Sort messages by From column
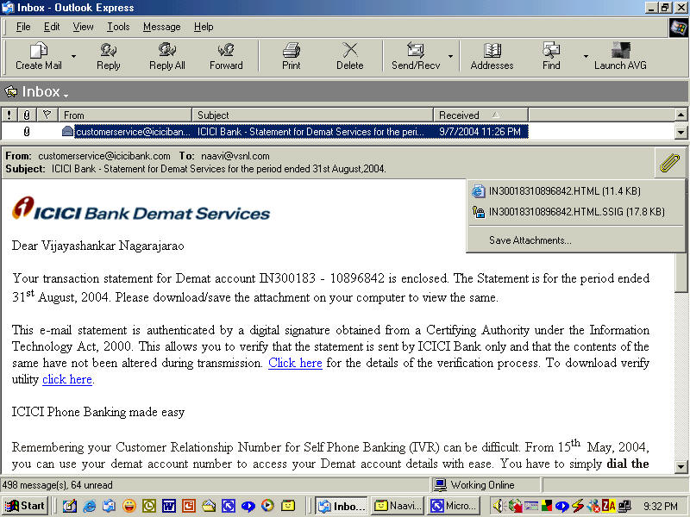Image resolution: width=690 pixels, height=517 pixels. point(125,115)
